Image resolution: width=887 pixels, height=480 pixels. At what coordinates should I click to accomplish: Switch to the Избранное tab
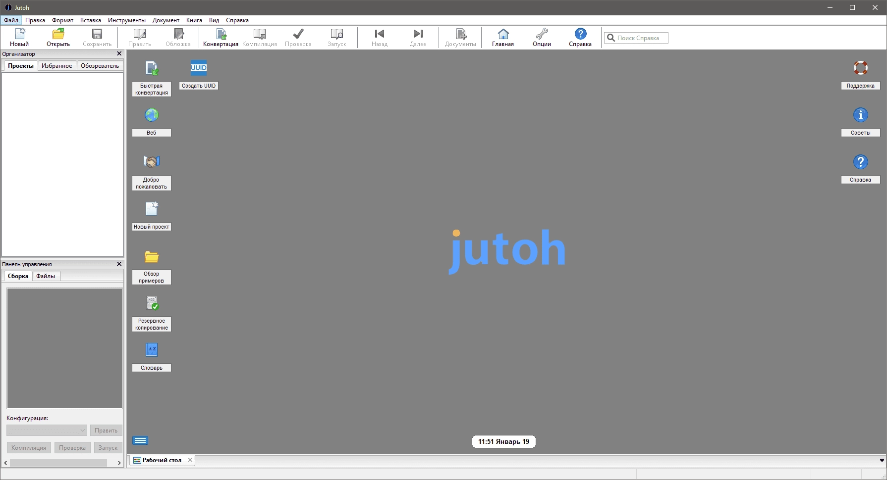pyautogui.click(x=57, y=66)
